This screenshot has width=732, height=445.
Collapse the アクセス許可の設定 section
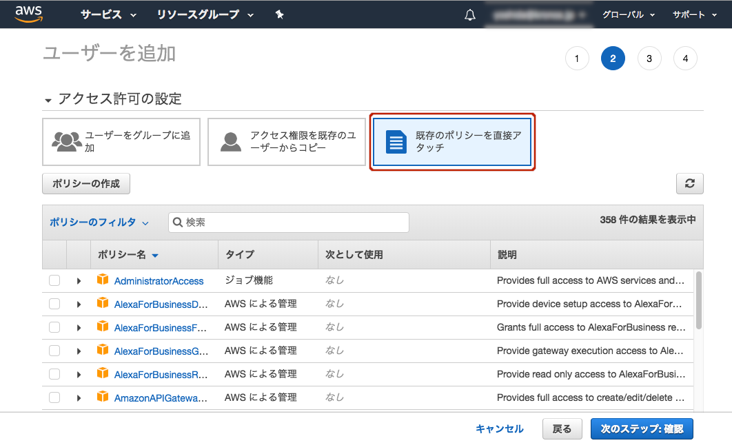[x=48, y=100]
